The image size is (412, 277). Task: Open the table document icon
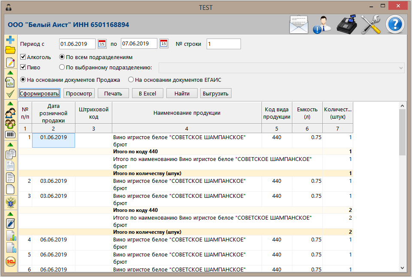pyautogui.click(x=10, y=166)
